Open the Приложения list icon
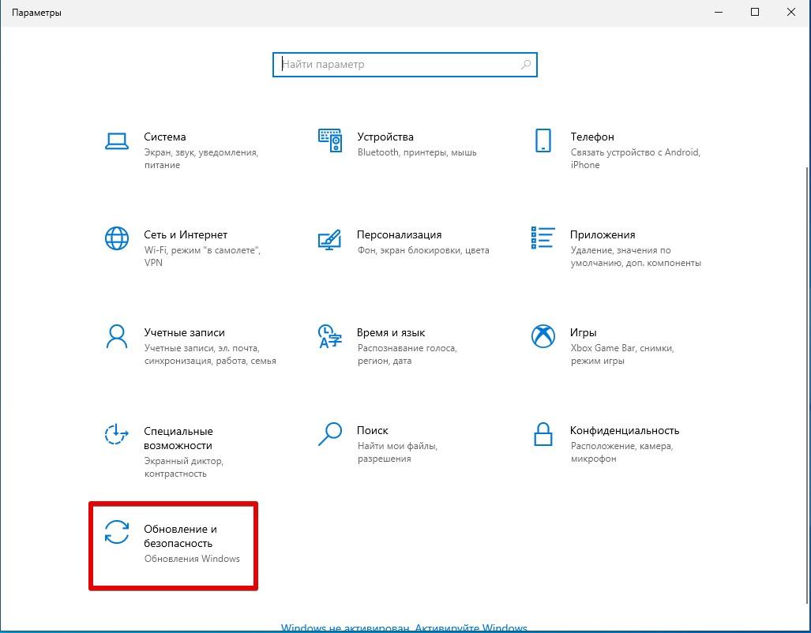Viewport: 811px width, 633px height. [543, 238]
